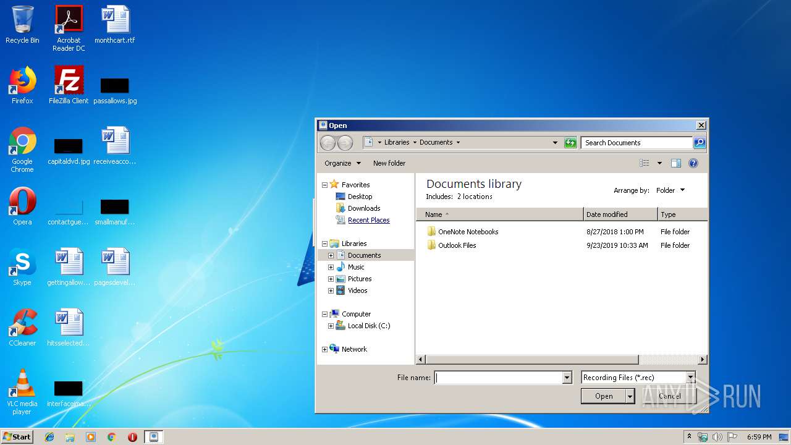Open the File name history dropdown

click(x=567, y=378)
